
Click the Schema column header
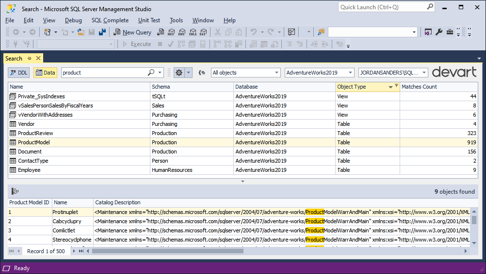[192, 87]
